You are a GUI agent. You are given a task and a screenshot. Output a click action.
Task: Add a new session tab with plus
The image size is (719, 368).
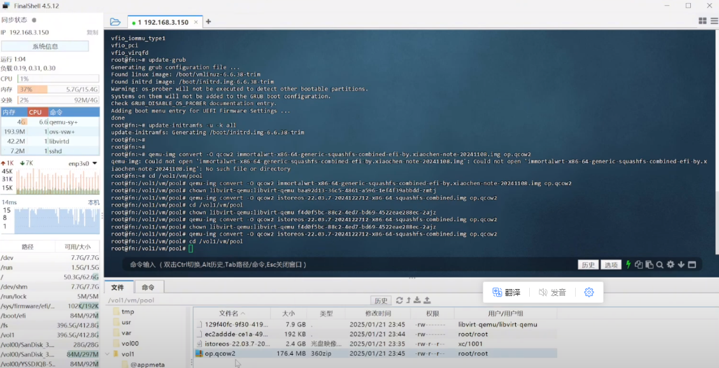(x=208, y=22)
